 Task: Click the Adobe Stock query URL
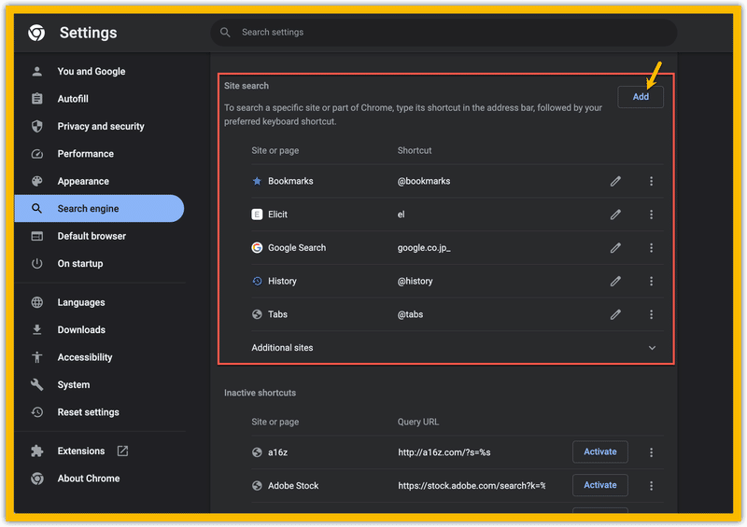472,486
